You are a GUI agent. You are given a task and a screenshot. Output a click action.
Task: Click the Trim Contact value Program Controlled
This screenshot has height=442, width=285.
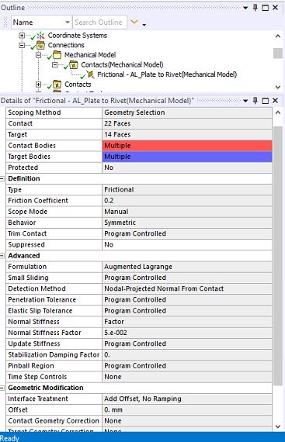[x=187, y=233]
